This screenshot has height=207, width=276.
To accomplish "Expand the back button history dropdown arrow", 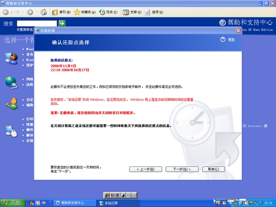I will [23, 12].
